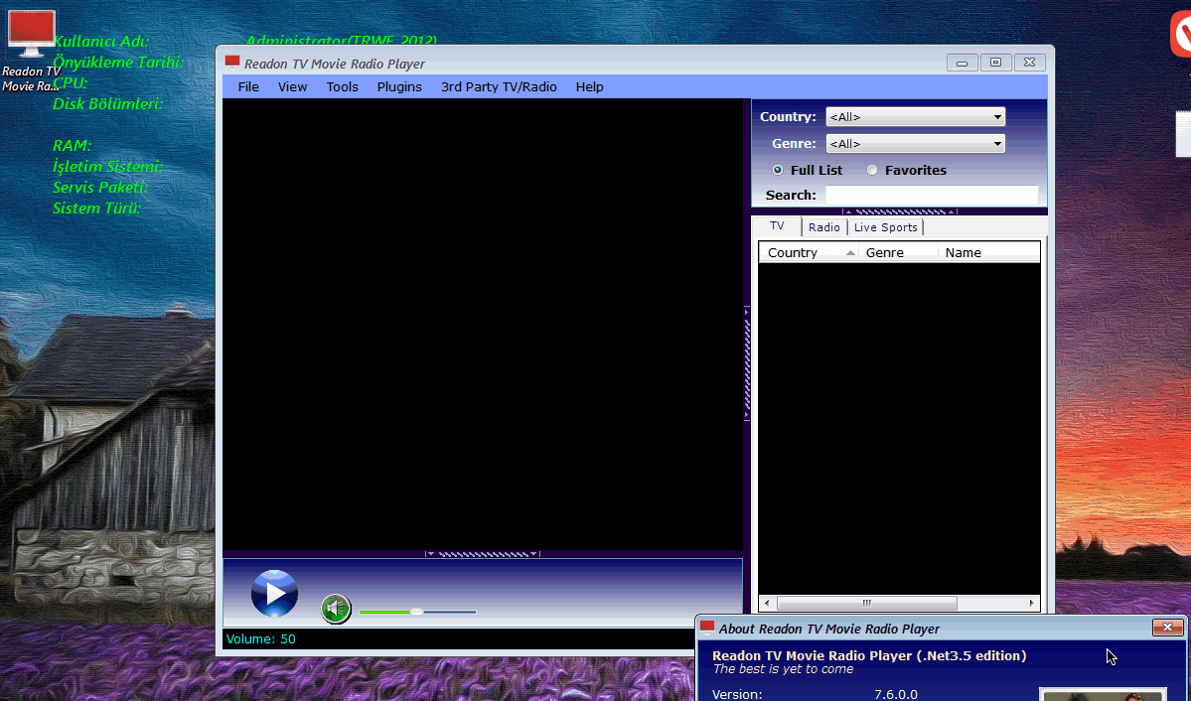Click the "Volume: 50" status text
1191x701 pixels.
[261, 639]
